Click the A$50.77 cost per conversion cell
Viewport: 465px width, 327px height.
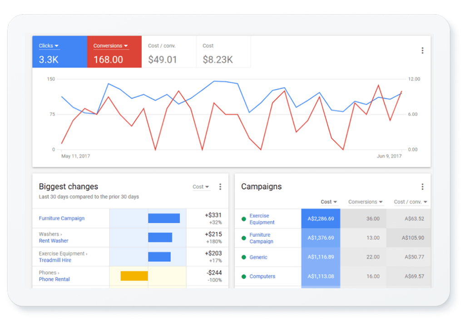(x=408, y=257)
